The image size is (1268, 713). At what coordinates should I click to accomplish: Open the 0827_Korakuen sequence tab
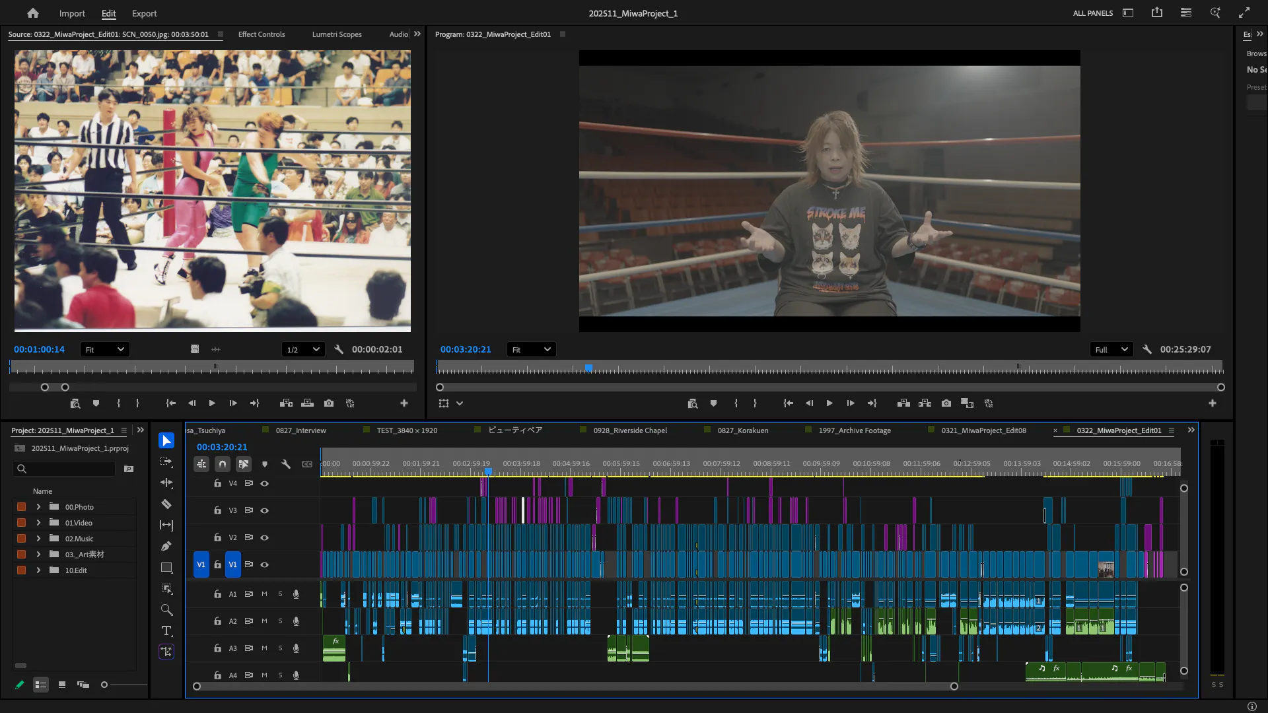743,430
